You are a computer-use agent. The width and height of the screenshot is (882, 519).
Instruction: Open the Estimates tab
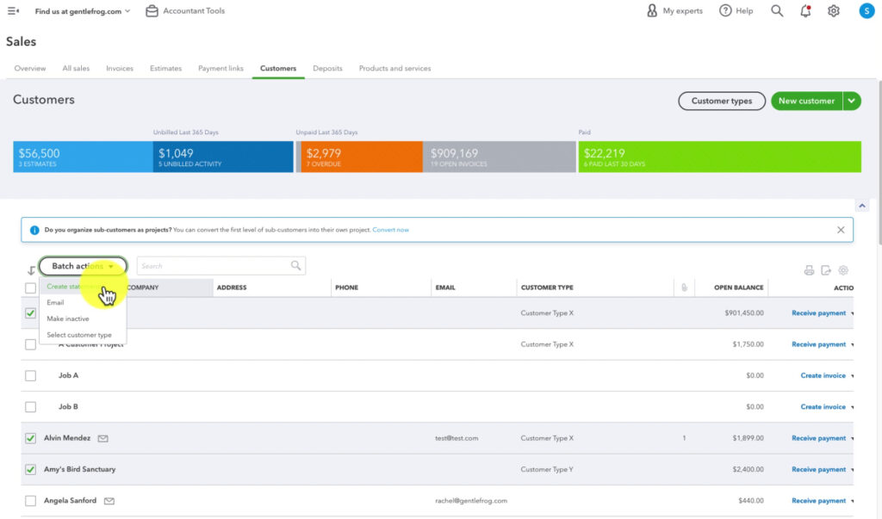[164, 68]
